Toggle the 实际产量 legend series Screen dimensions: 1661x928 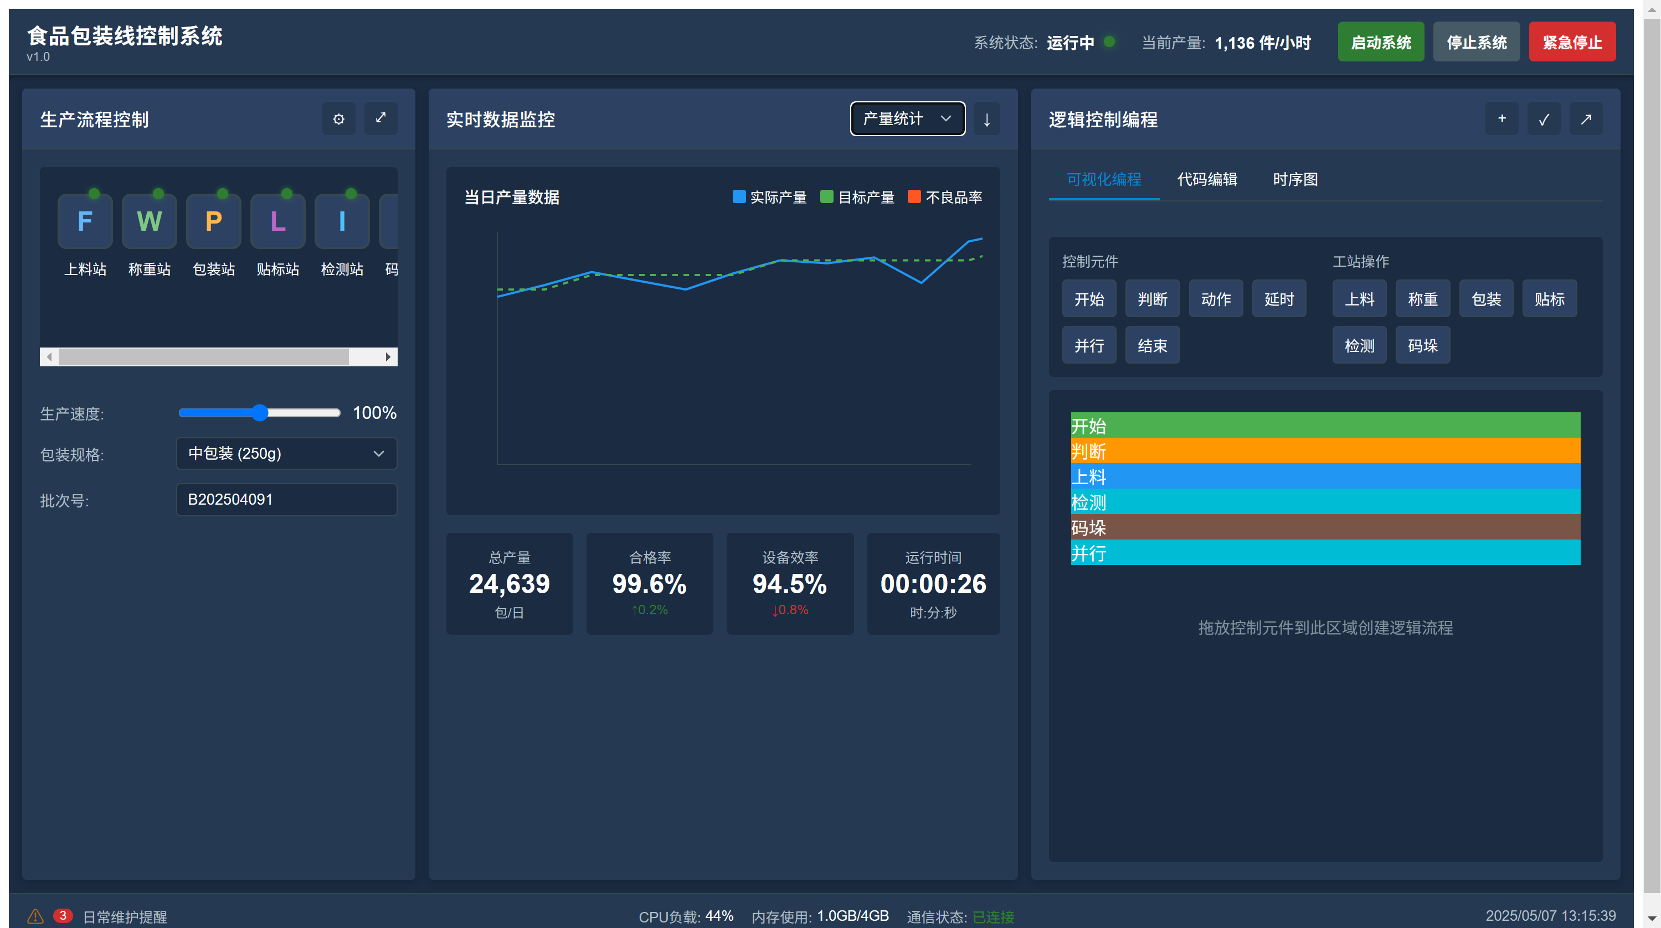click(769, 197)
